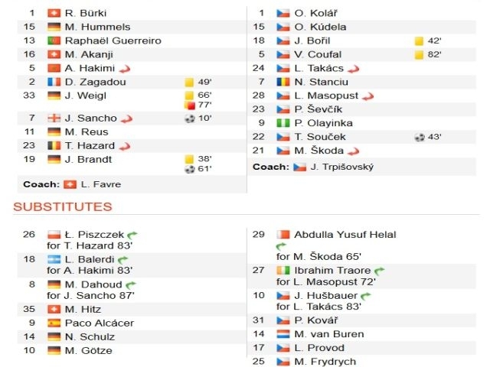Viewport: 490px width, 367px height.
Task: Click the green sub-in arrow next to Ibrahim Traore
Action: (x=380, y=271)
